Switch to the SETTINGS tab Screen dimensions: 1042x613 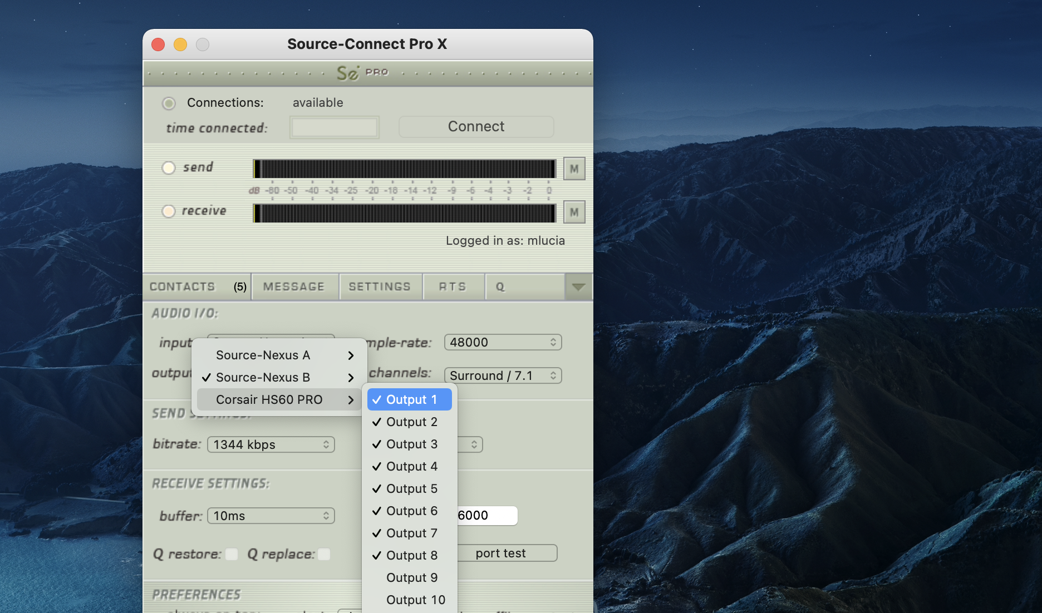pyautogui.click(x=380, y=287)
